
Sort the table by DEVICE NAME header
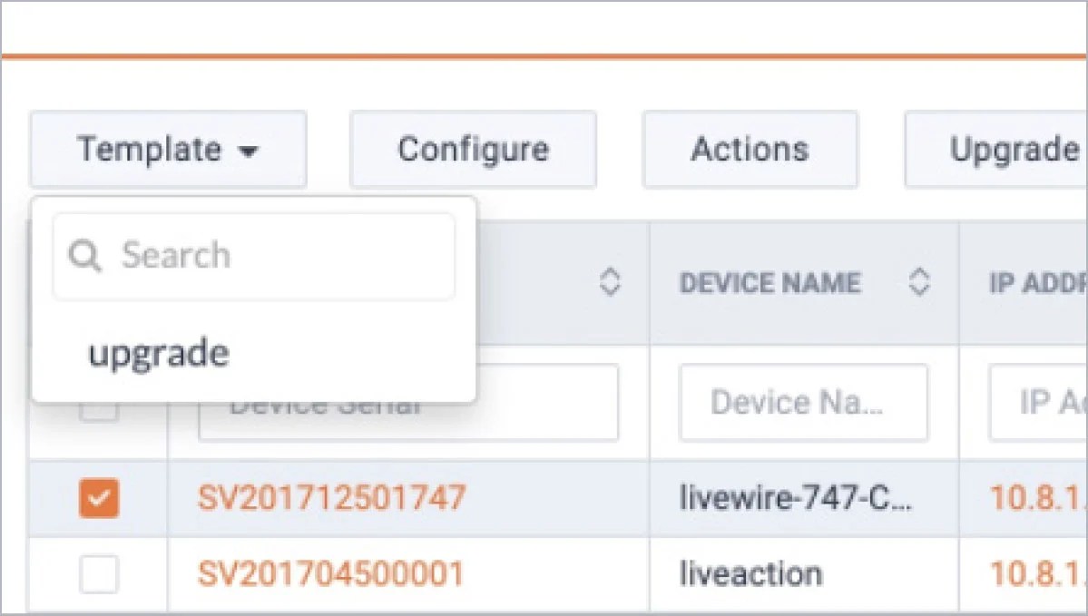coord(770,283)
